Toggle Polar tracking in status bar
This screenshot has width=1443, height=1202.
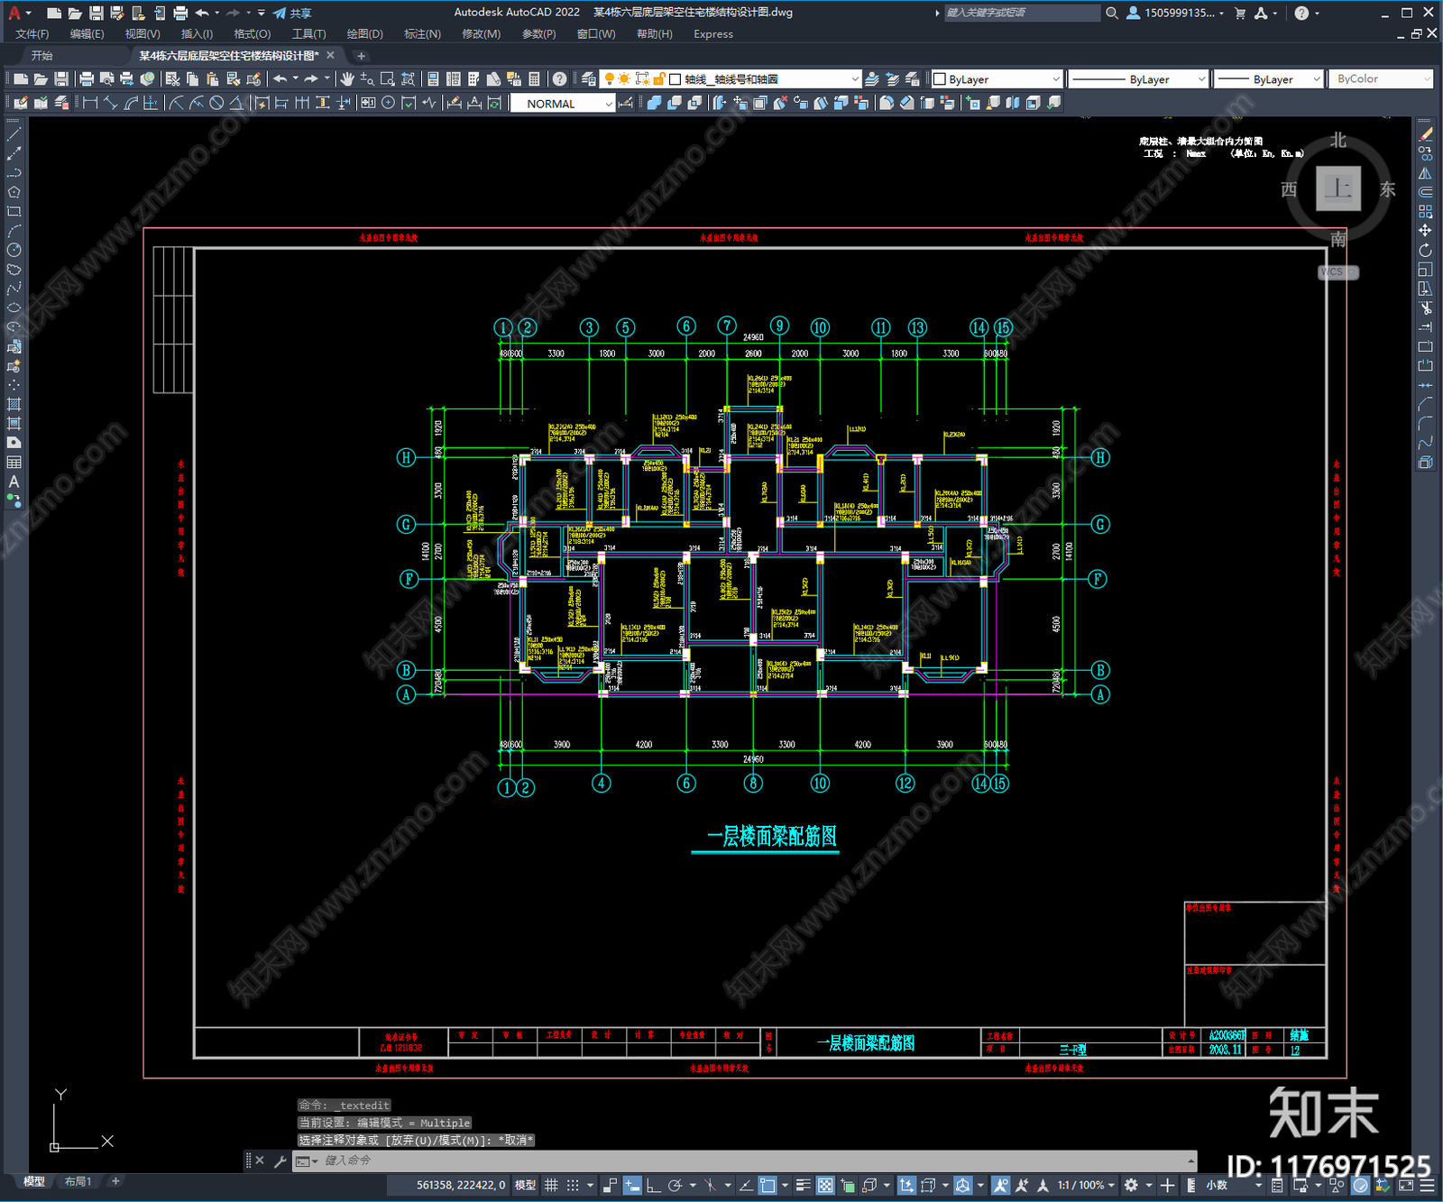675,1185
